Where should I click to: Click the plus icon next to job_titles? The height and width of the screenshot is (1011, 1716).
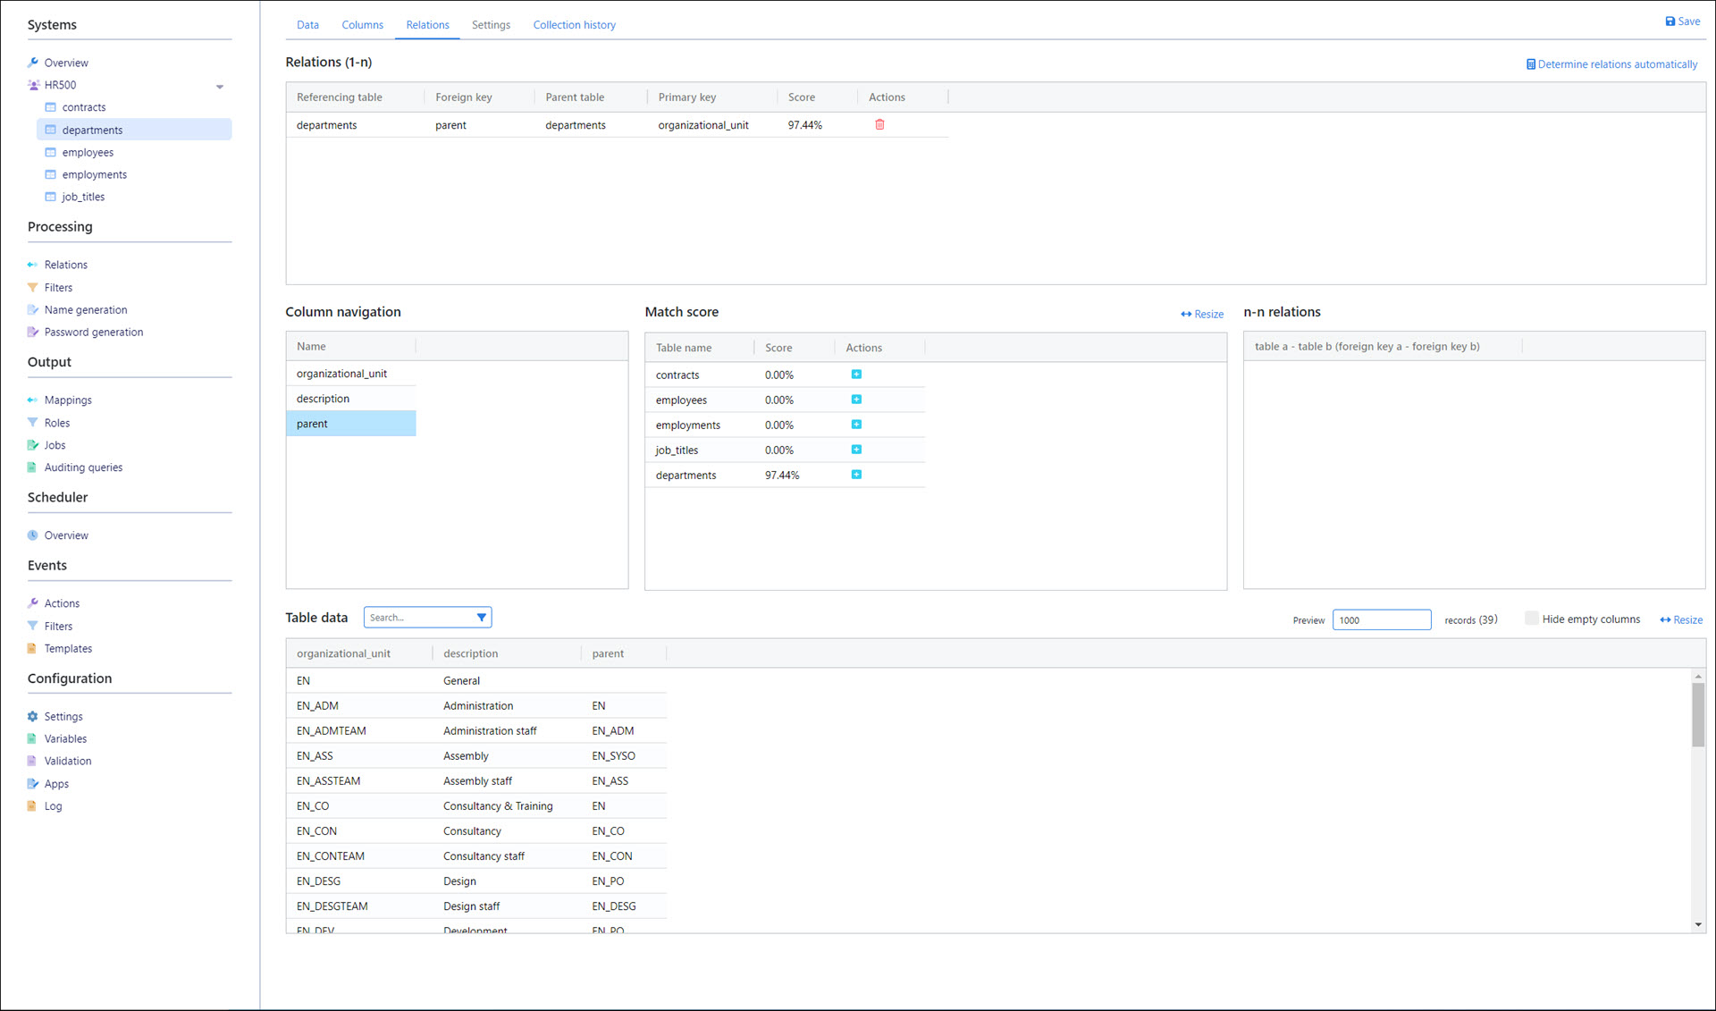pyautogui.click(x=856, y=450)
